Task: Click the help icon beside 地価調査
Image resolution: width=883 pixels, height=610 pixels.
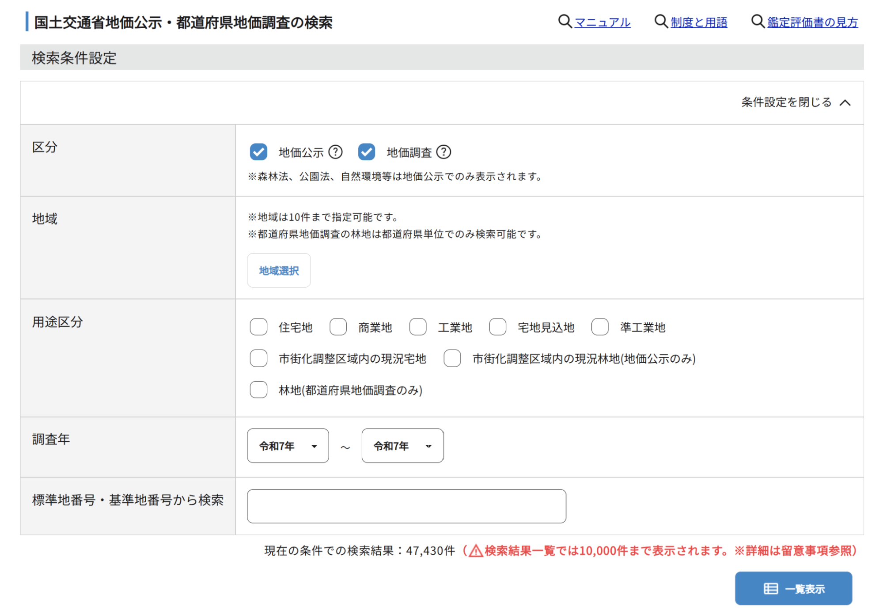Action: coord(443,152)
